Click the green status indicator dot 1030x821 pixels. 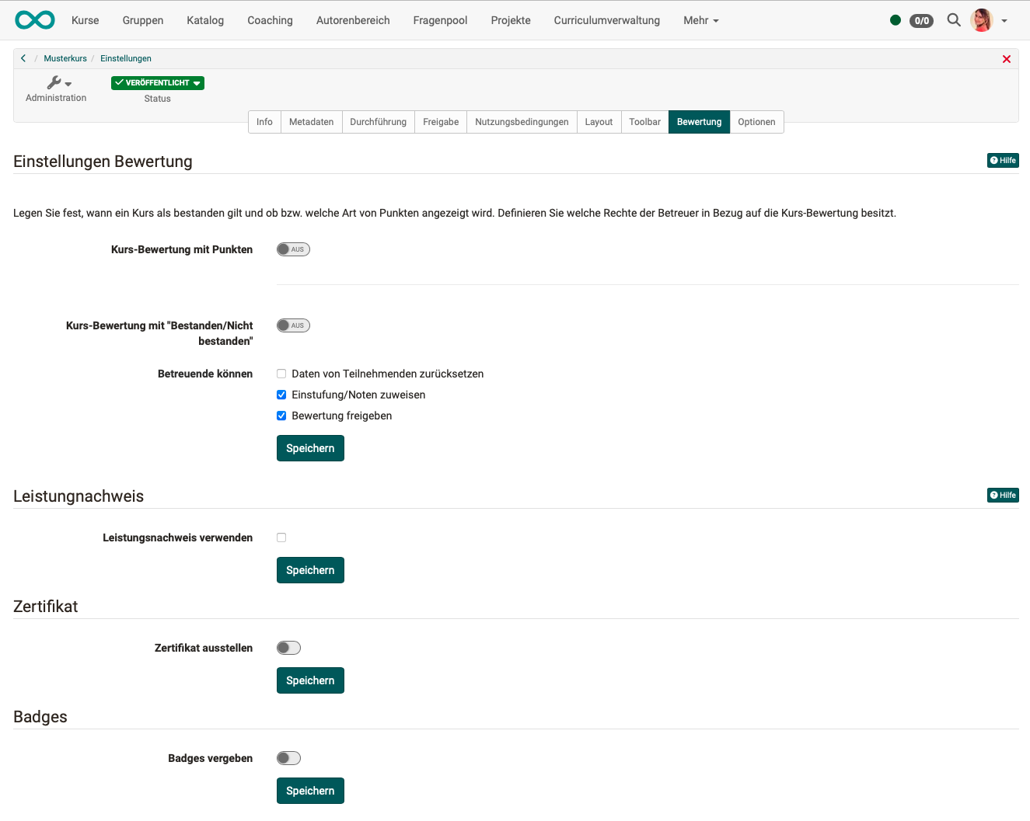pyautogui.click(x=895, y=20)
